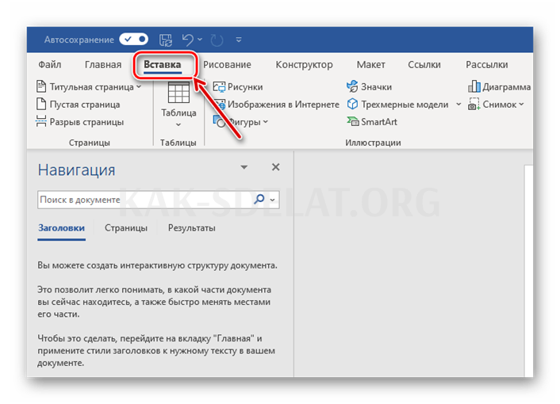Viewport: 560px width, 404px height.
Task: Click the Save icon in title bar
Action: click(165, 40)
